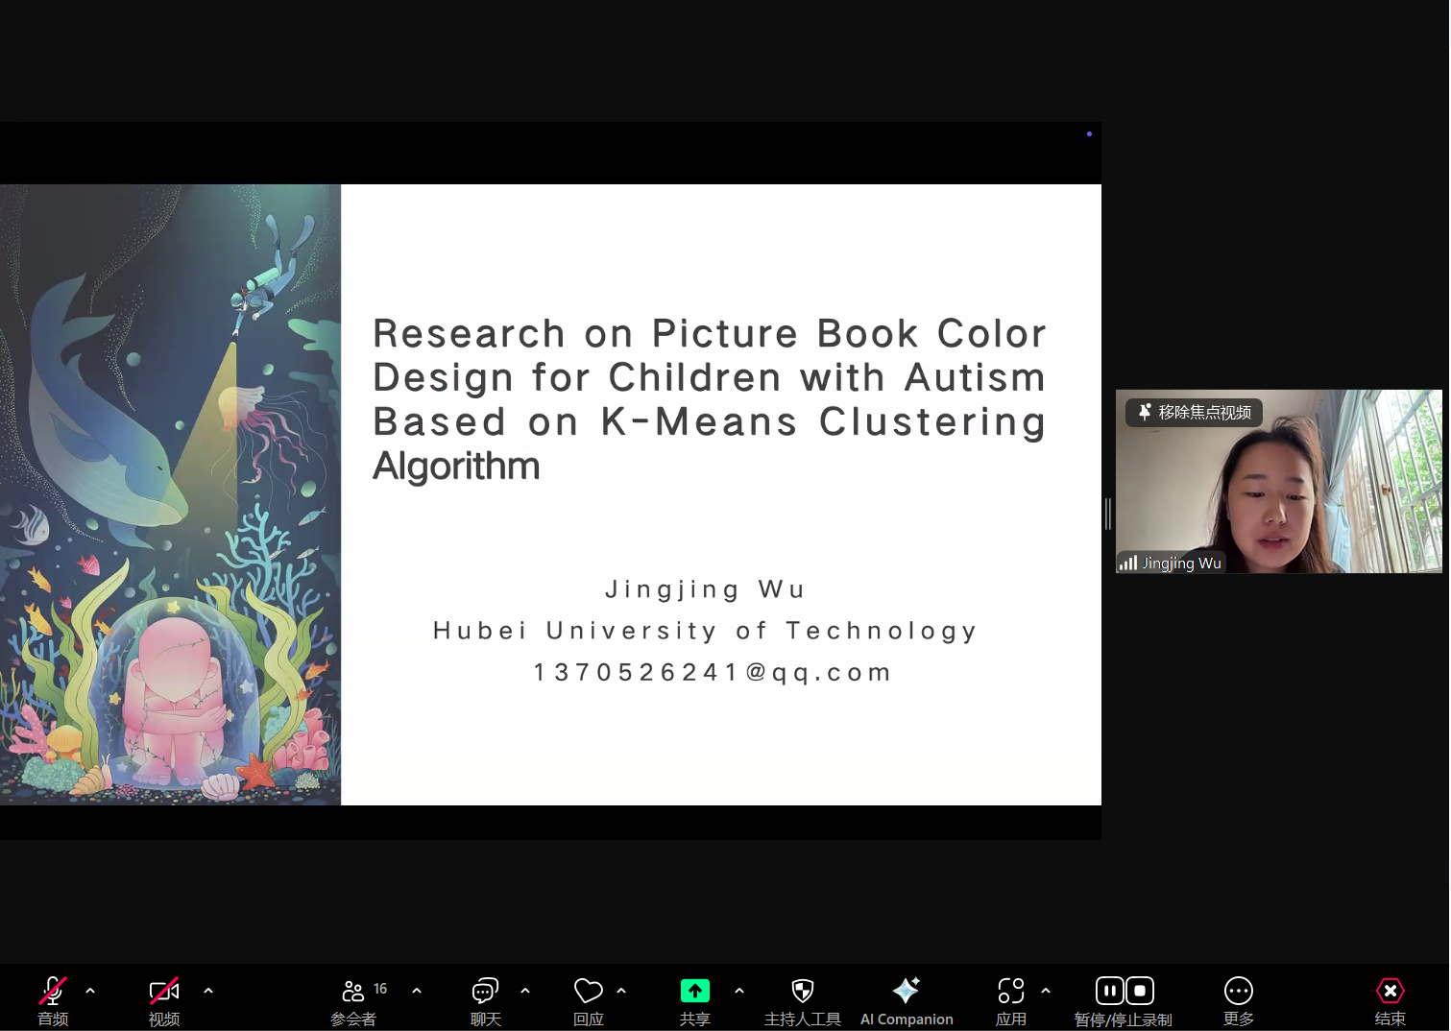Click the underwater illustration on the slide
The width and height of the screenshot is (1451, 1031).
point(170,494)
